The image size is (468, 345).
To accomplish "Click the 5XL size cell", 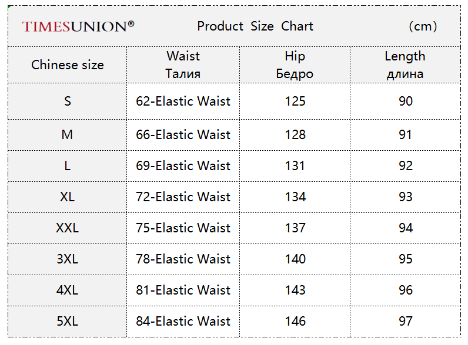I will [68, 322].
